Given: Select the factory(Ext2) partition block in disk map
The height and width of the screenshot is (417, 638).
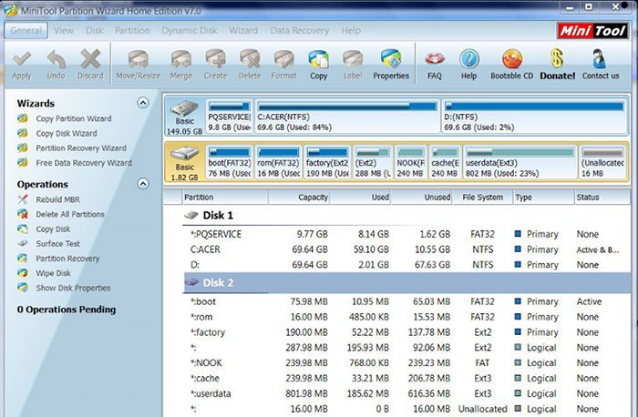Looking at the screenshot, I should click(327, 163).
